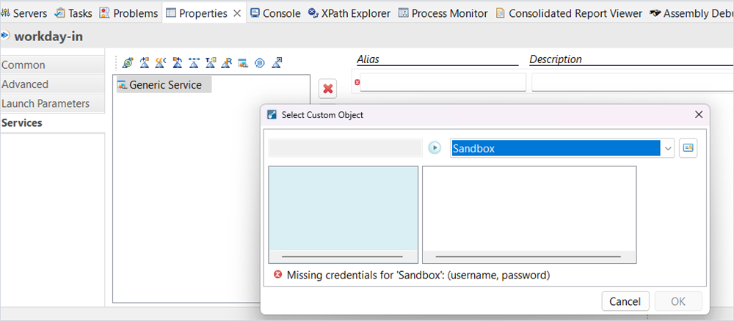The height and width of the screenshot is (321, 734).
Task: Click right pane horizontal scrollbar
Action: coord(529,257)
